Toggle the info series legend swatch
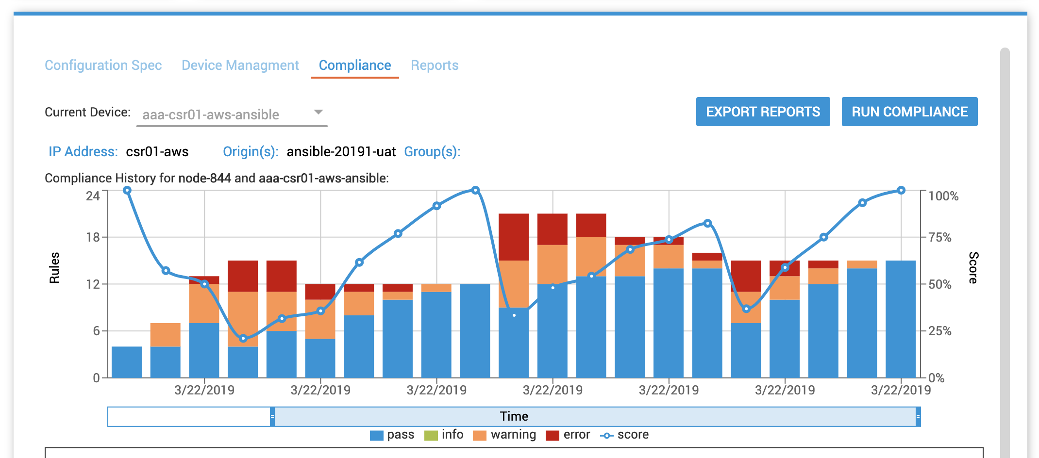 tap(431, 435)
